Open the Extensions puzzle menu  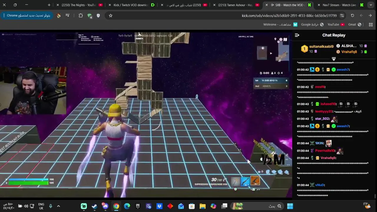[x=81, y=16]
